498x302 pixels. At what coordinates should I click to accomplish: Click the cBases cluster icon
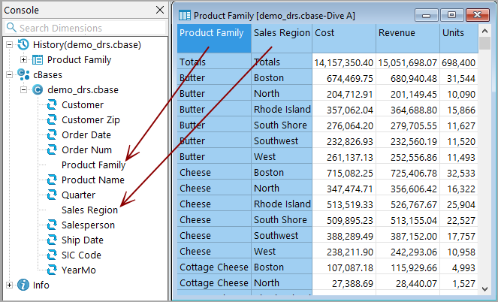pos(23,75)
